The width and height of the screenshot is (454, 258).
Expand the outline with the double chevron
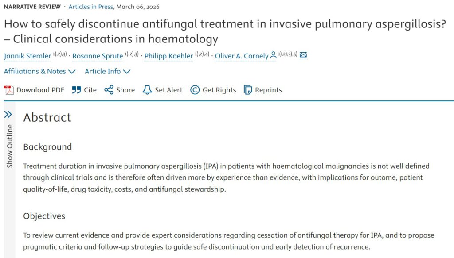[x=8, y=115]
